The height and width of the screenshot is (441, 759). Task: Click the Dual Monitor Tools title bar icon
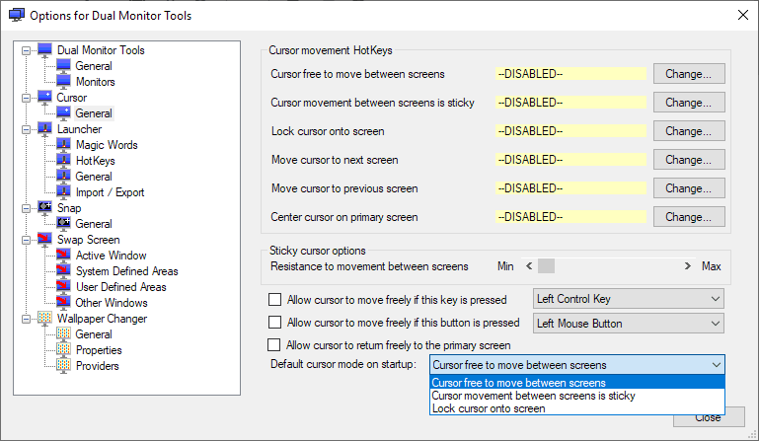[17, 15]
